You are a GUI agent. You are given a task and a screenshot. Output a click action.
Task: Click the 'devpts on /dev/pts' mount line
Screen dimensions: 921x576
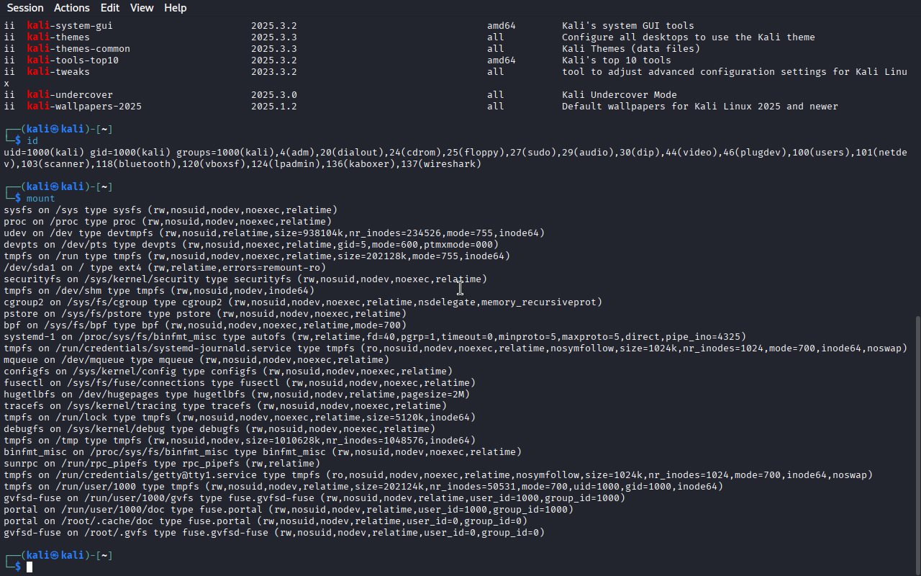click(251, 245)
